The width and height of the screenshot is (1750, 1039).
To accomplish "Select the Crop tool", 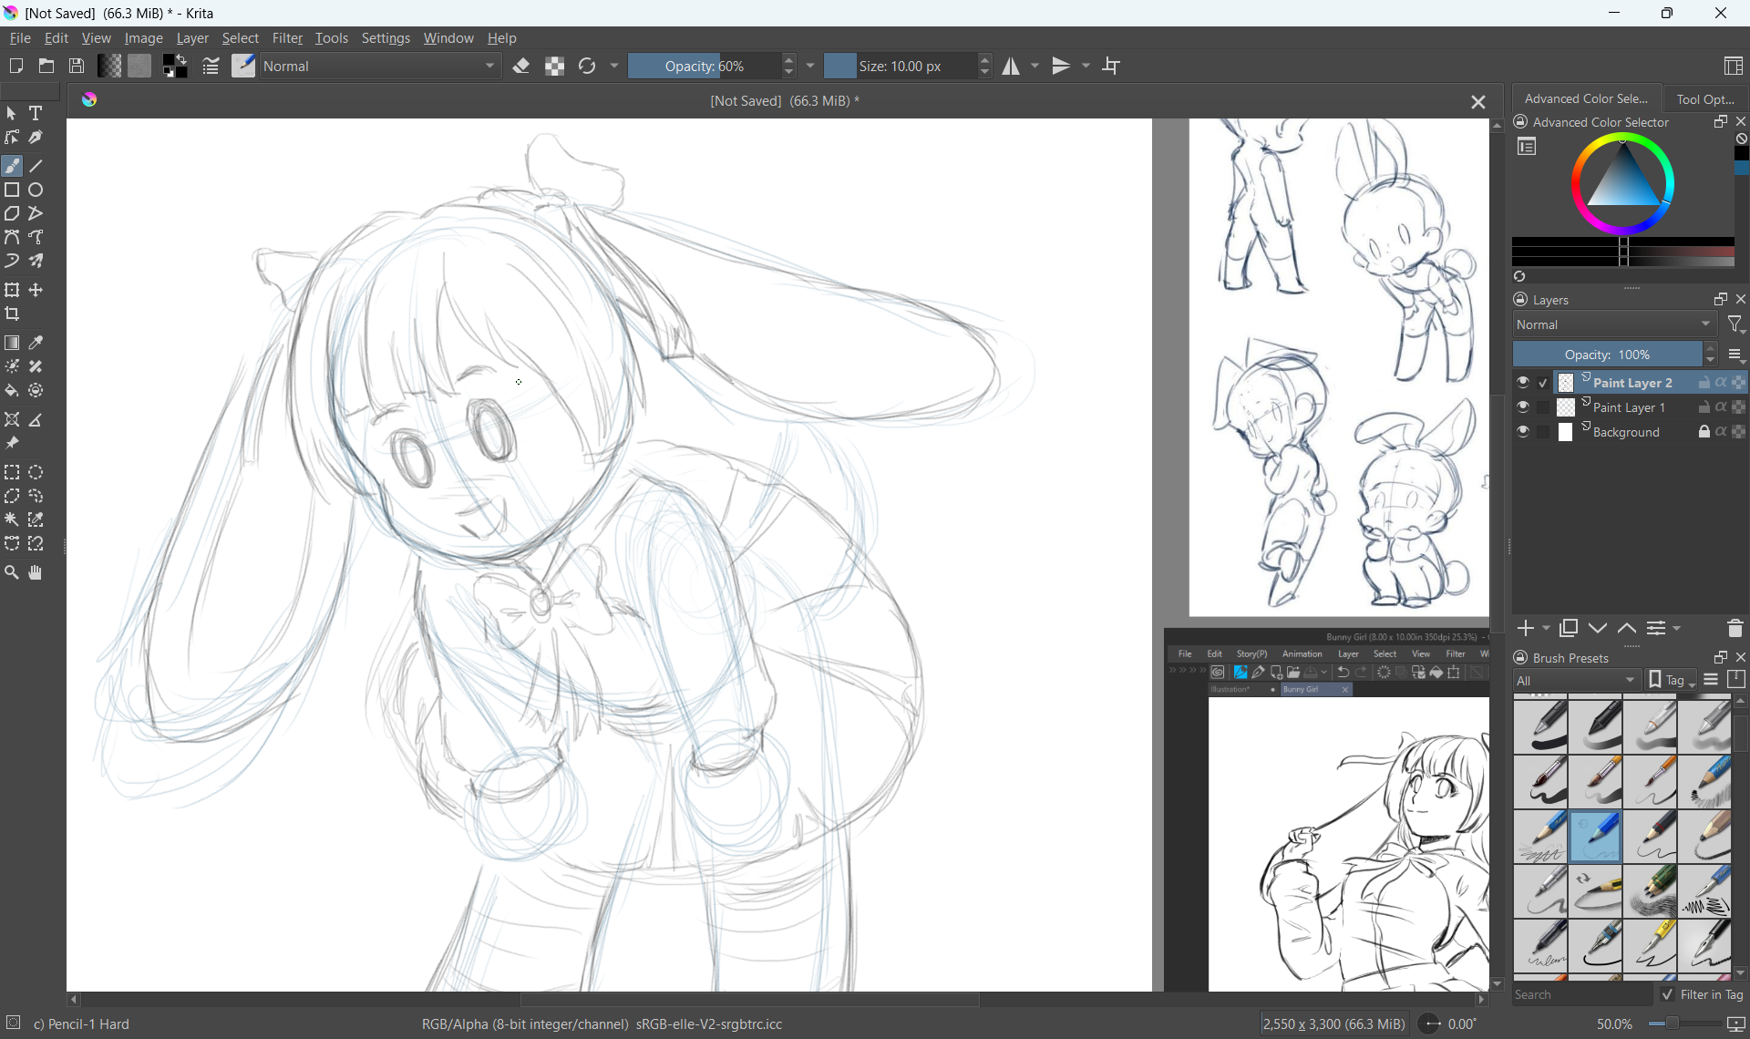I will [13, 314].
